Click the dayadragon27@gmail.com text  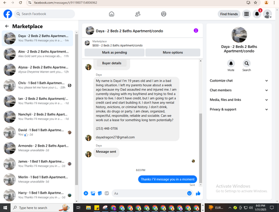[x=115, y=137]
